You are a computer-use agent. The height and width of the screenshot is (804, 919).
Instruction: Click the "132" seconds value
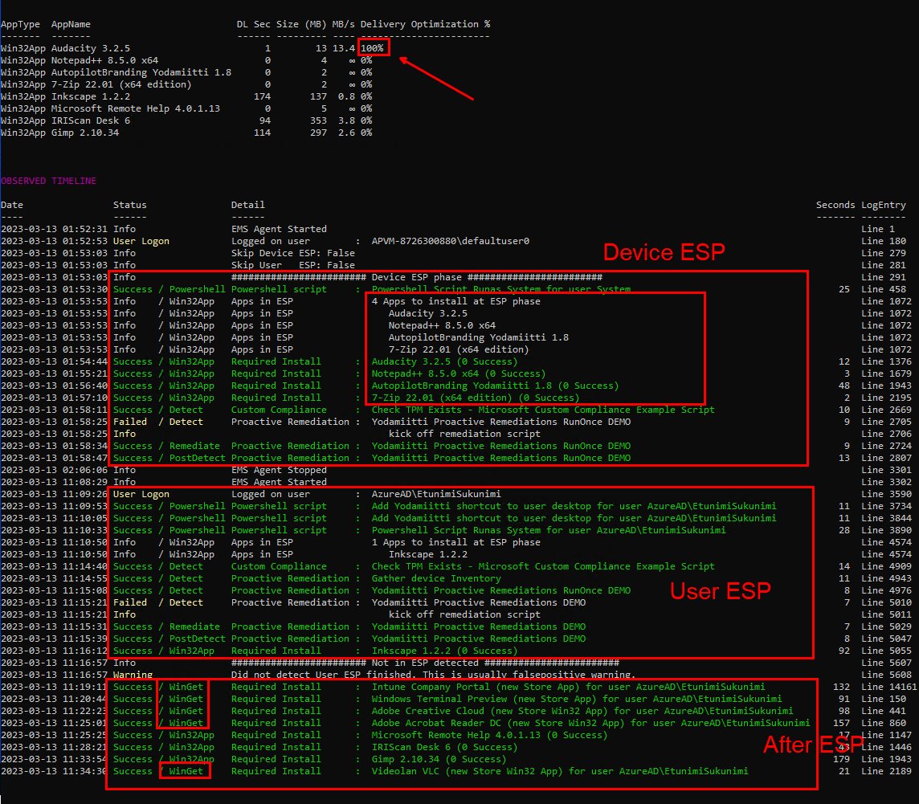pos(841,686)
